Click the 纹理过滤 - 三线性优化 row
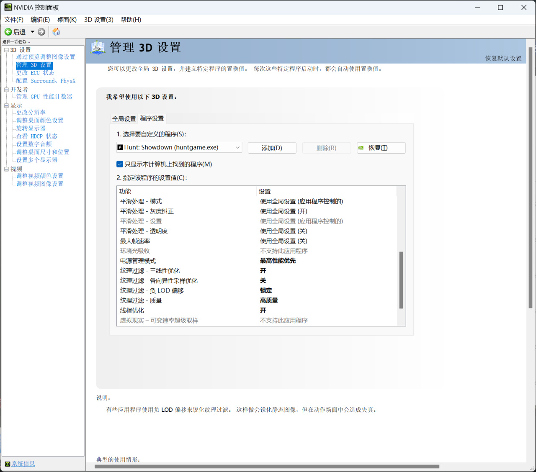The height and width of the screenshot is (472, 536). [257, 271]
